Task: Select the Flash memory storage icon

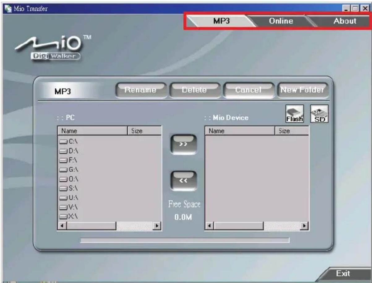Action: 294,114
